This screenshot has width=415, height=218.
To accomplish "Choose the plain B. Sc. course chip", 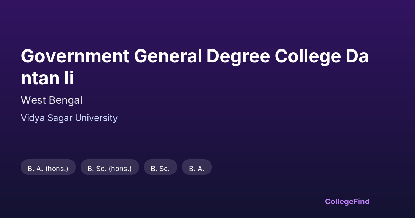I will (x=160, y=169).
